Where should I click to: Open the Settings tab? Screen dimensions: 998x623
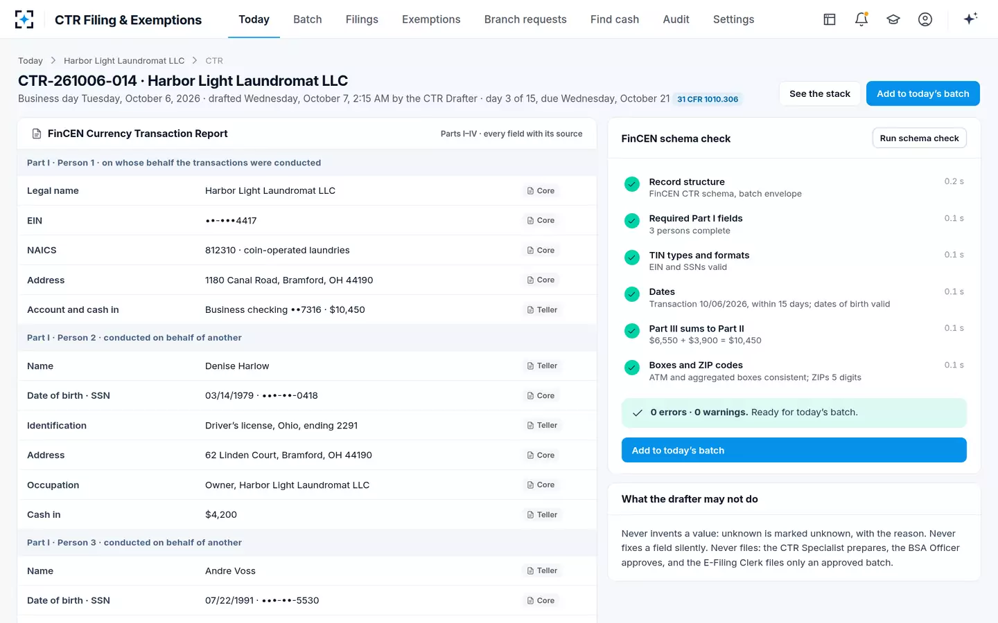point(733,19)
